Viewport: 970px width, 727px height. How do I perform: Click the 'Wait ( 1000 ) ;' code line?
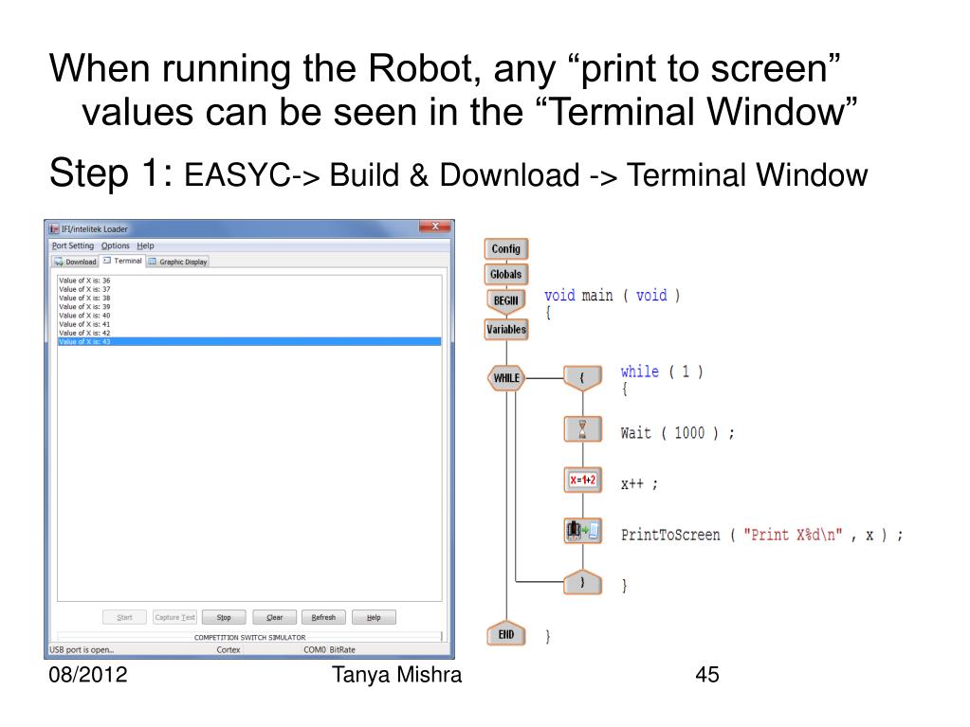(677, 433)
